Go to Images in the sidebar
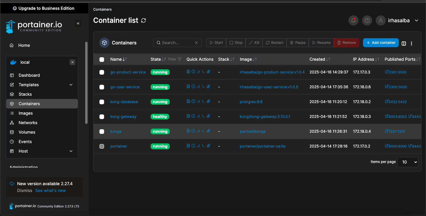The width and height of the screenshot is (426, 216). click(x=26, y=113)
